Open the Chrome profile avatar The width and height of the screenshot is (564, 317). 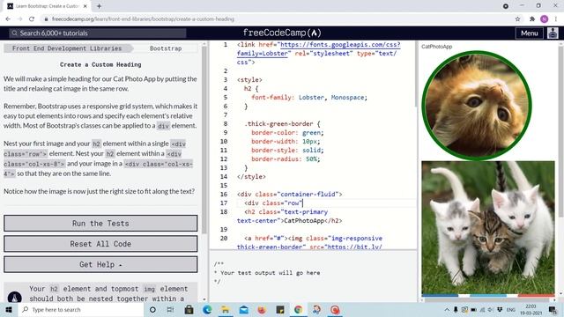pos(545,19)
